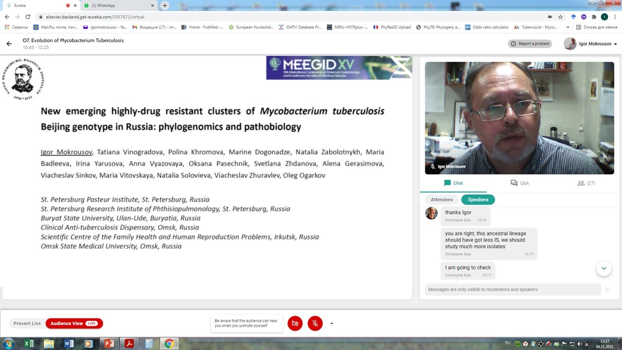Screen dimensions: 622x350
Task: Open the Сервисы apps bookmark
Action: click(x=16, y=27)
